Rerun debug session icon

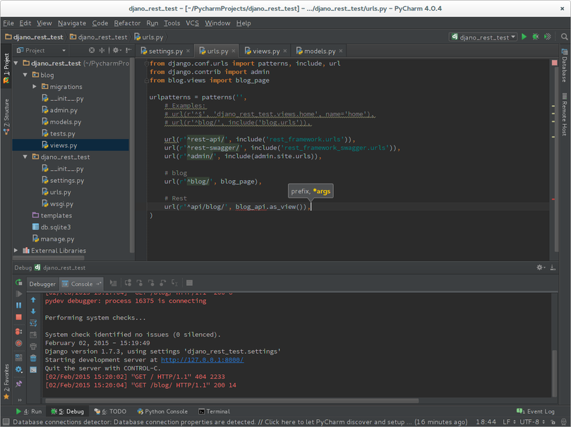19,282
